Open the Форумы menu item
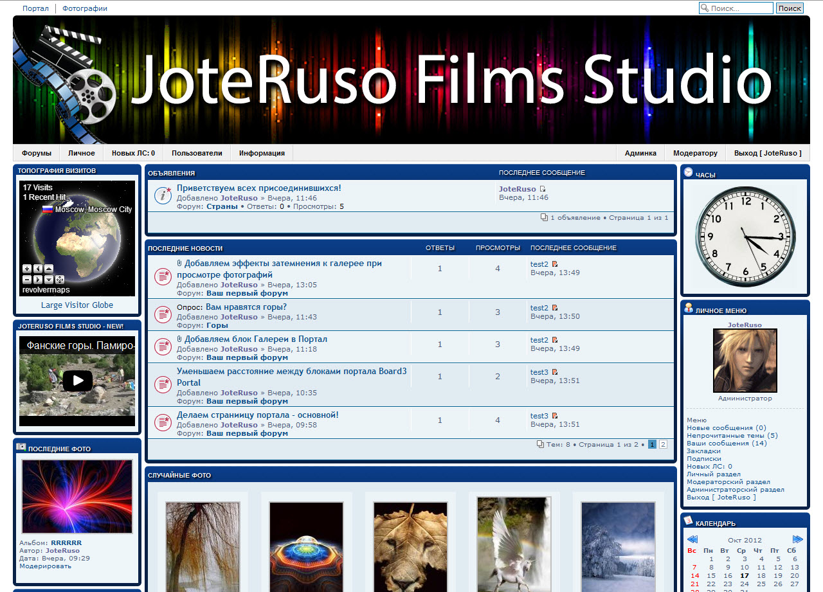Viewport: 823px width, 592px height. [37, 153]
